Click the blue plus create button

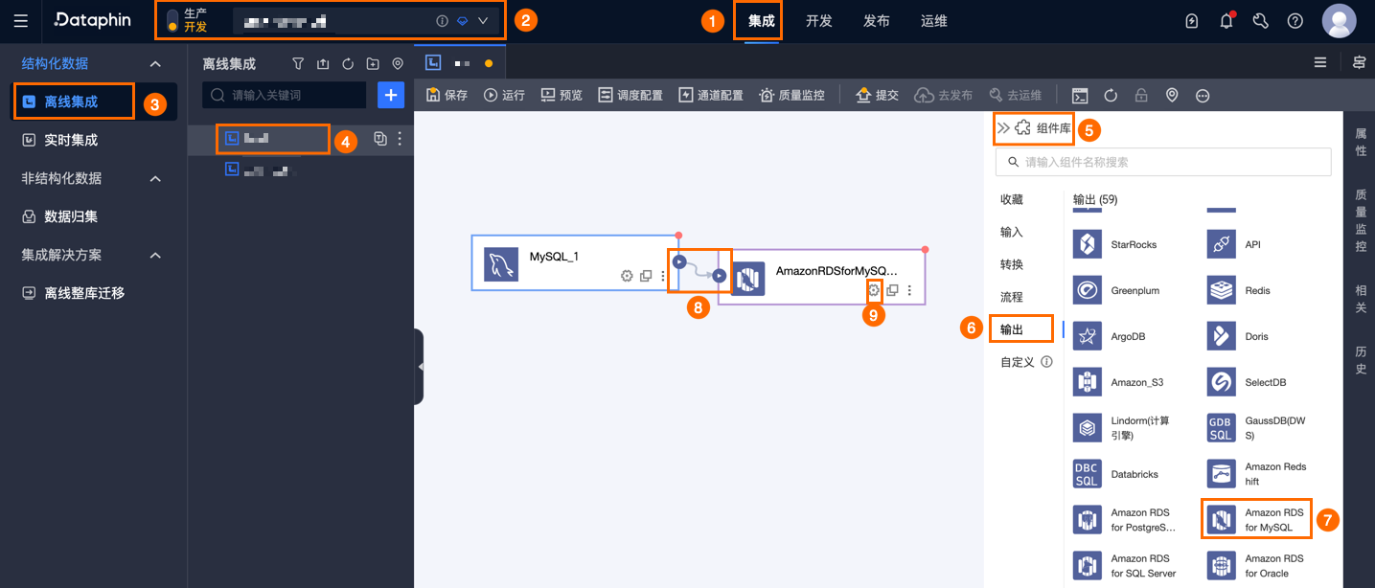coord(391,95)
